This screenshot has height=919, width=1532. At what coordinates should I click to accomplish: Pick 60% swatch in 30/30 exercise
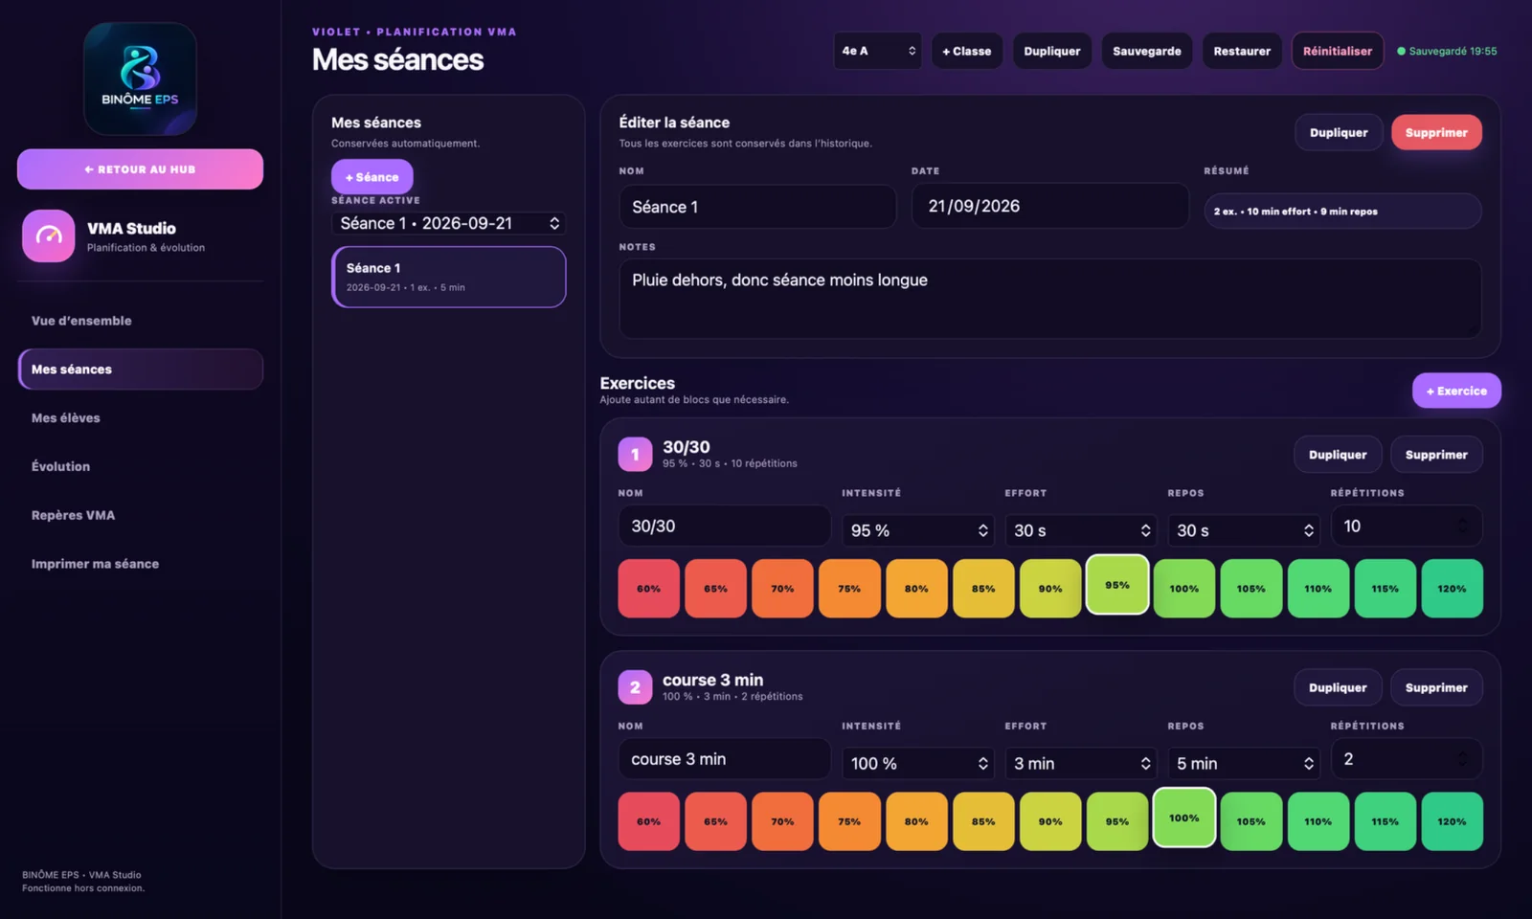(x=649, y=589)
